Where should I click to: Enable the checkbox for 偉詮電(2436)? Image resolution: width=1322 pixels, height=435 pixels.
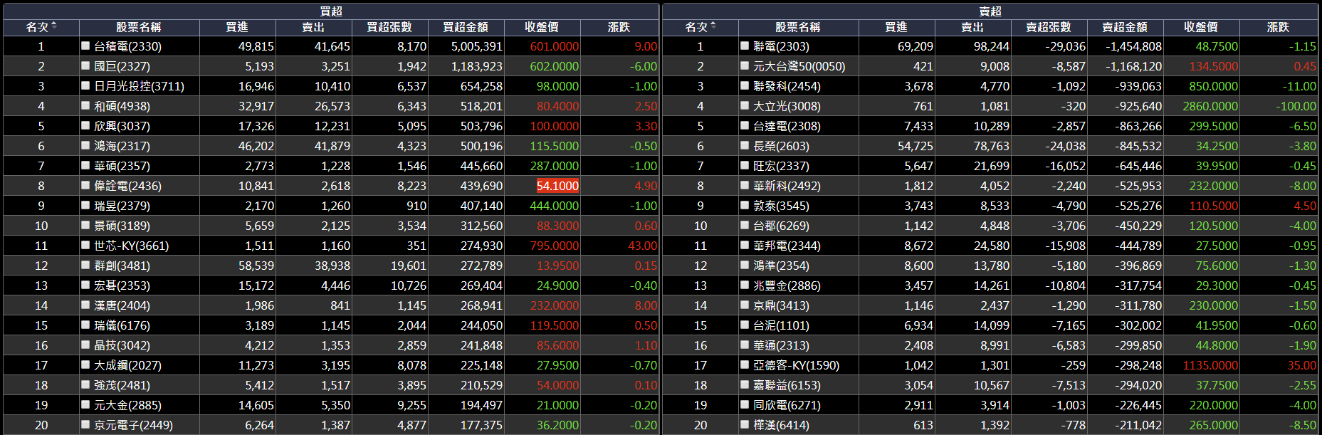[x=85, y=185]
